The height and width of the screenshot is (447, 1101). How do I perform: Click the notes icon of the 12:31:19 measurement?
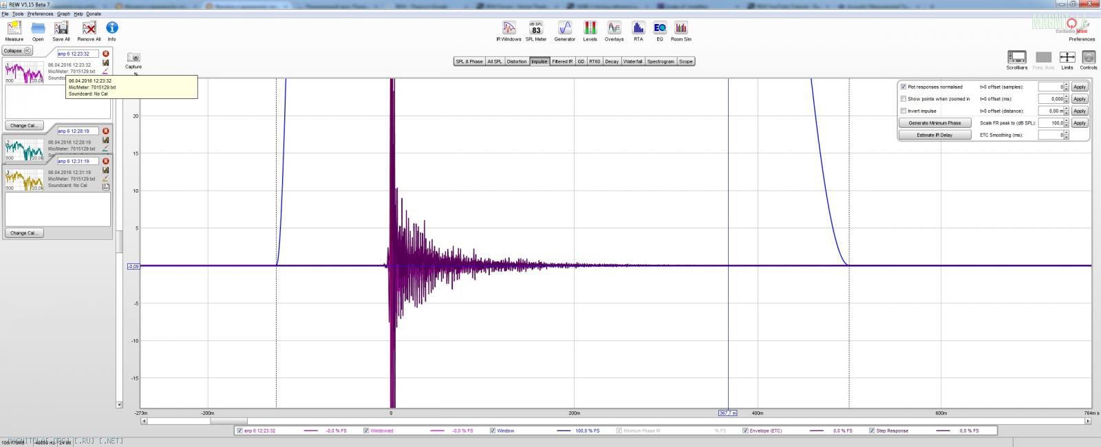pos(106,186)
